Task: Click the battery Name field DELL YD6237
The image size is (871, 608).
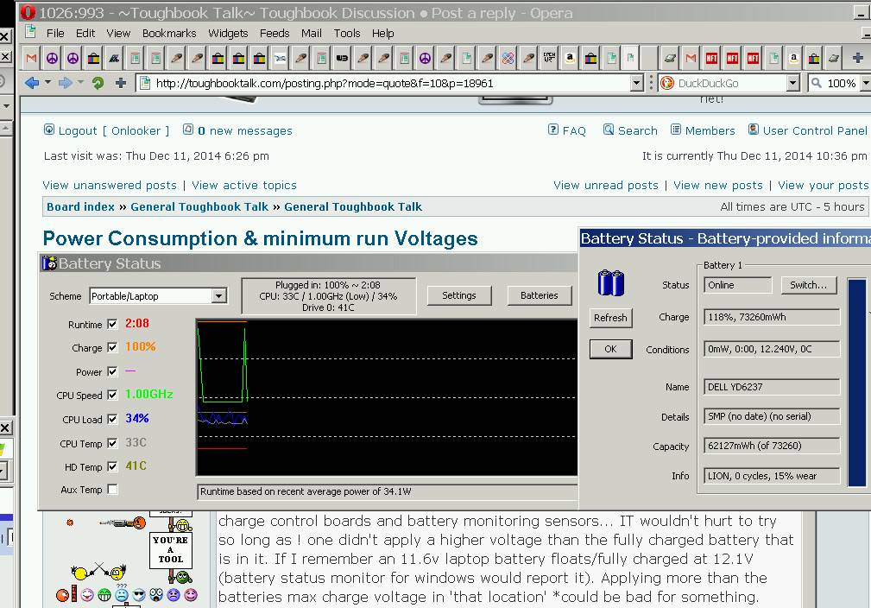Action: 772,387
